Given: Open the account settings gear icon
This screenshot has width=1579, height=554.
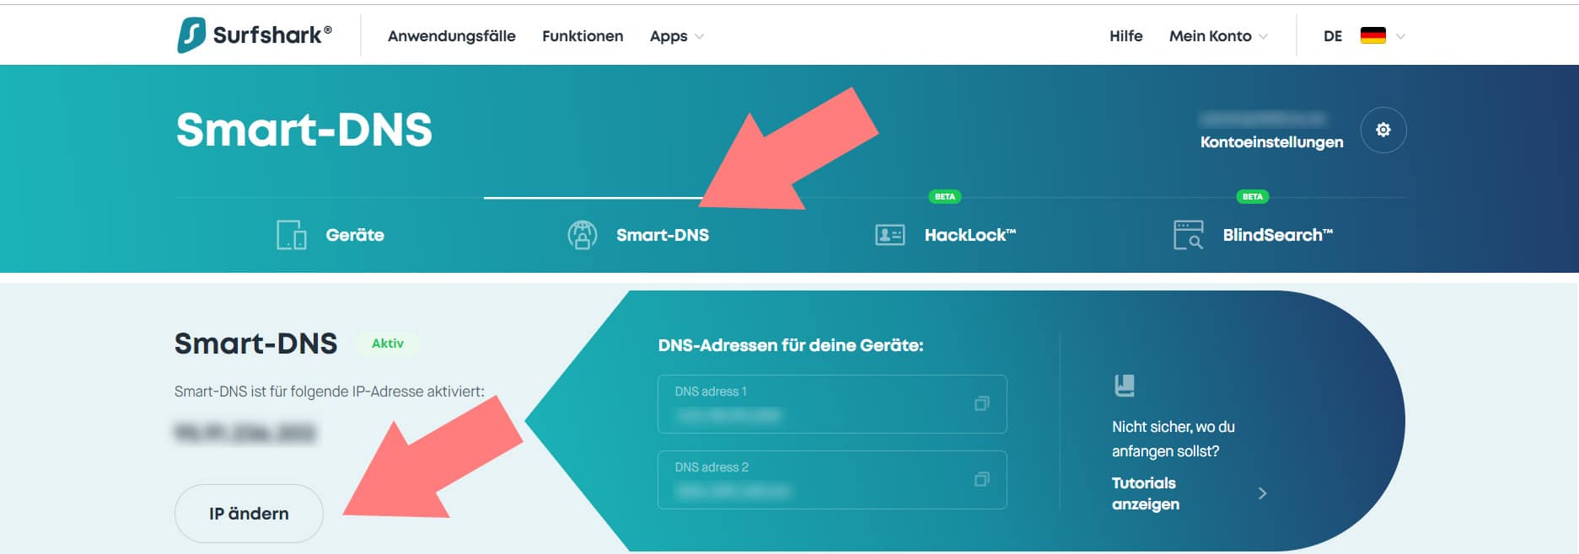Looking at the screenshot, I should (x=1383, y=130).
